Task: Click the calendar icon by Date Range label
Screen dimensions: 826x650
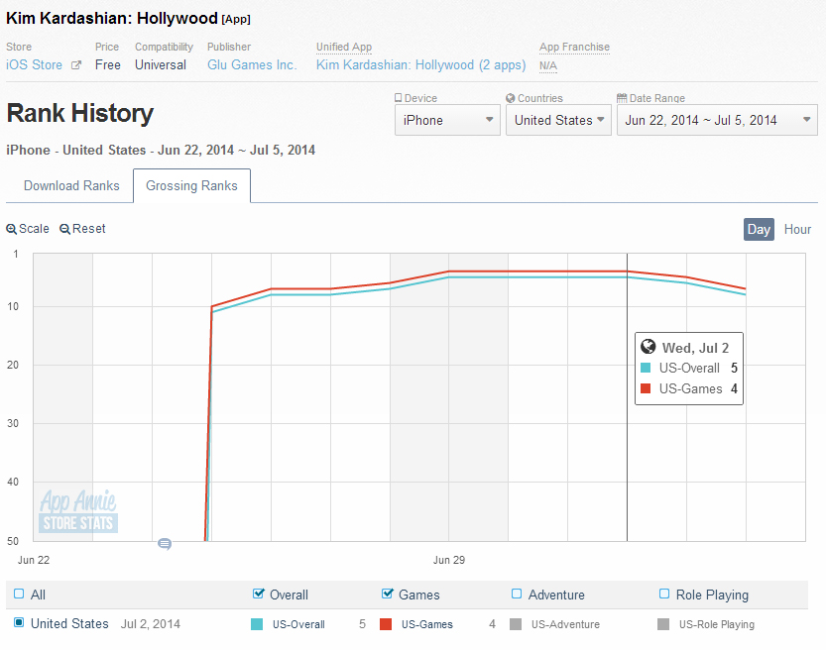Action: [622, 98]
